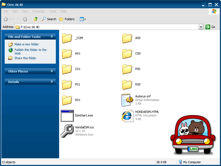
Task: Select the R01 folder icon
Action: point(67,100)
